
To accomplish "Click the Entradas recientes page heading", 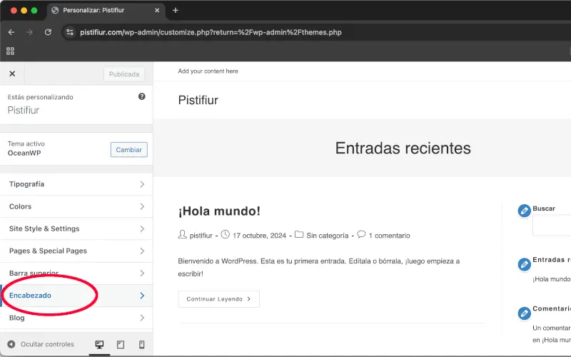I will [403, 149].
